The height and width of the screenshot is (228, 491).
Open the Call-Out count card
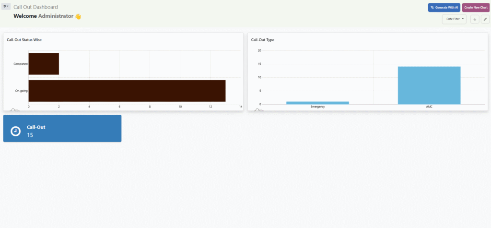pyautogui.click(x=62, y=128)
